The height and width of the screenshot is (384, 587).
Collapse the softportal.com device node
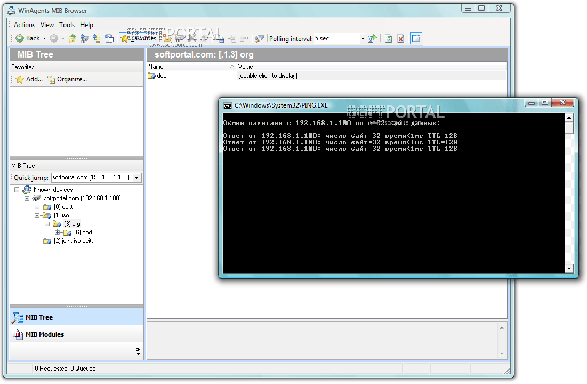click(x=27, y=198)
